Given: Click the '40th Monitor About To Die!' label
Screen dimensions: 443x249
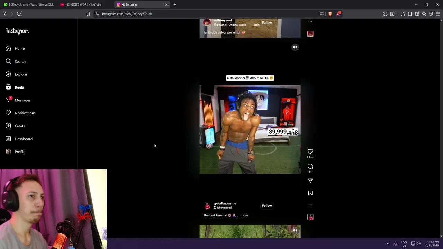Looking at the screenshot, I should [250, 78].
